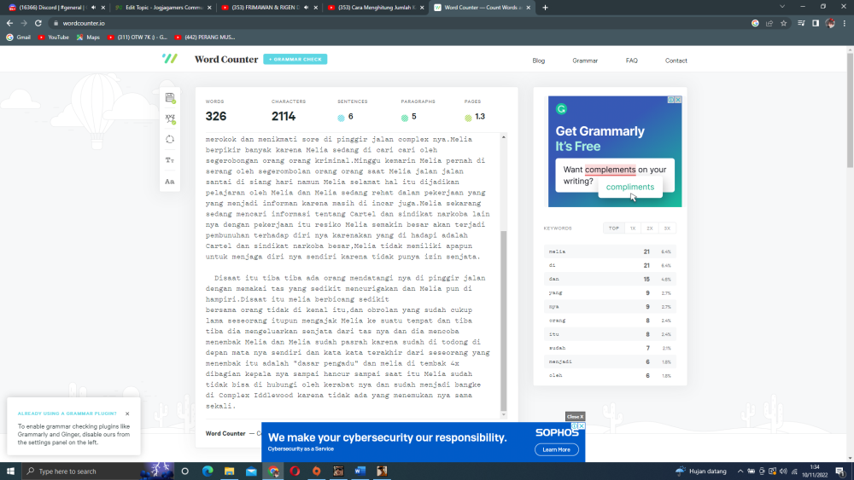Screen dimensions: 854x480
Task: Open Microsoft Word from the taskbar
Action: click(x=360, y=471)
